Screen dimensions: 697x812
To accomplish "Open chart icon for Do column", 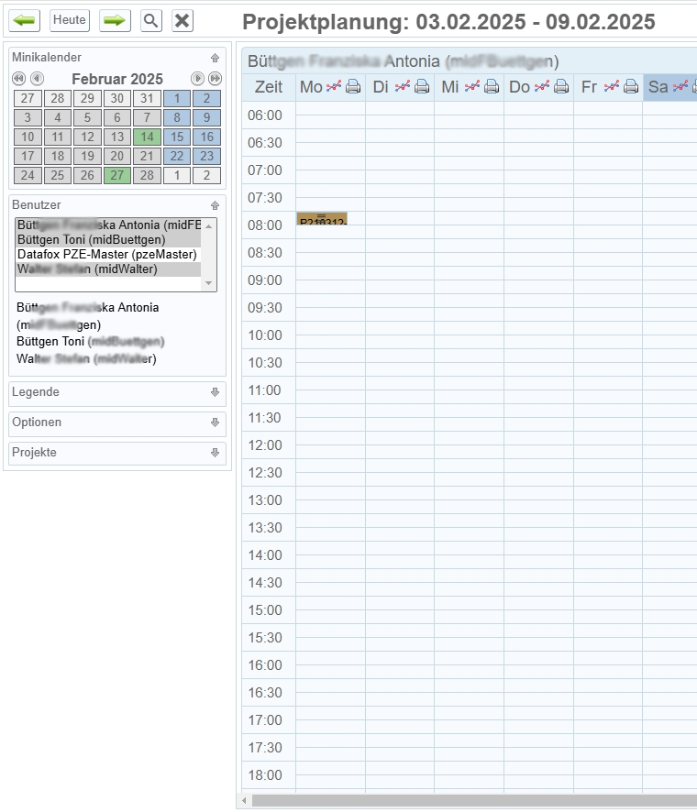I will point(541,86).
